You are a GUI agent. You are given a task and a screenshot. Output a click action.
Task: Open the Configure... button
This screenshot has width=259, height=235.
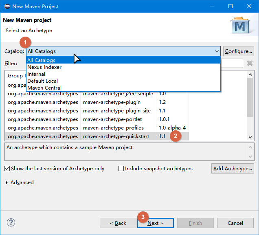(x=239, y=51)
